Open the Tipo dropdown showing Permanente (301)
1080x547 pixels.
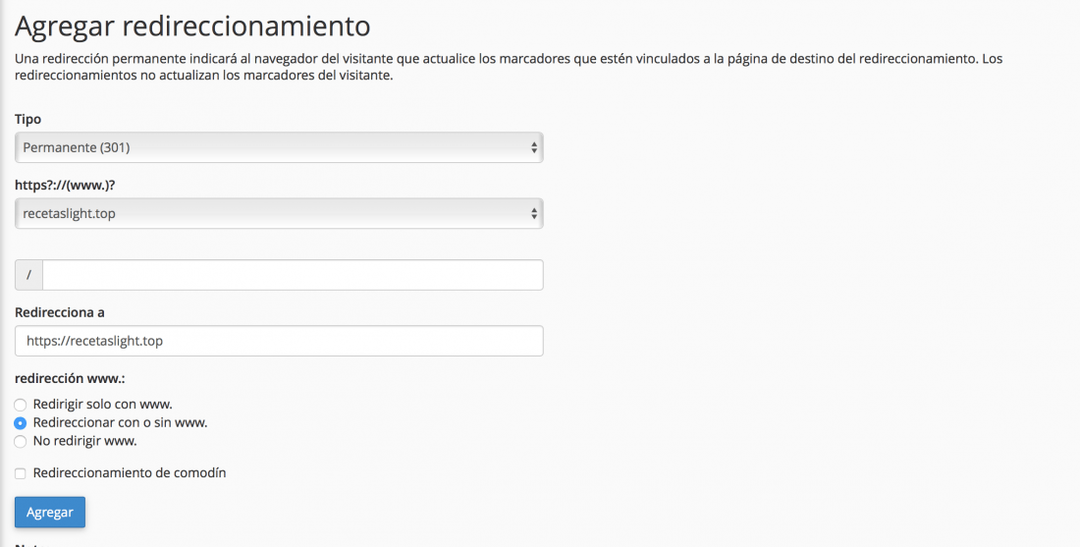(x=279, y=147)
